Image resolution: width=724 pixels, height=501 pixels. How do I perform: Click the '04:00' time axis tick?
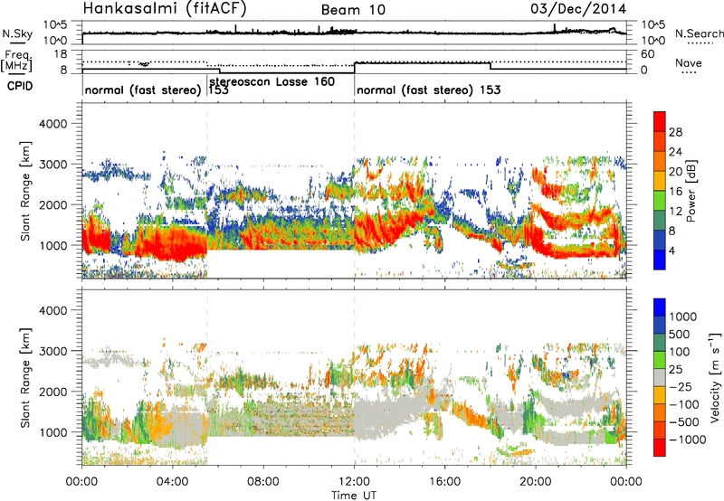tap(173, 482)
